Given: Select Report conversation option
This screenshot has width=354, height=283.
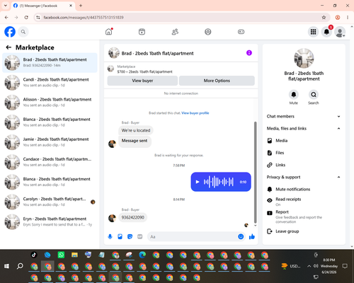Looking at the screenshot, I should [x=304, y=216].
